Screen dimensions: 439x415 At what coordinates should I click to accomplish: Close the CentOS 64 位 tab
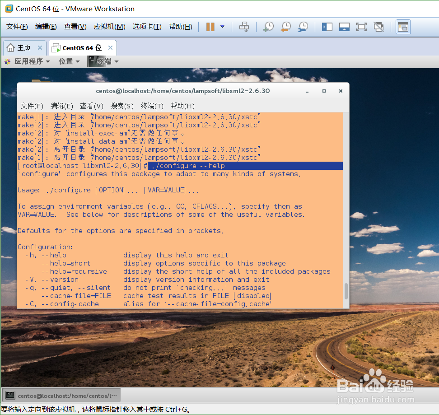coord(110,48)
